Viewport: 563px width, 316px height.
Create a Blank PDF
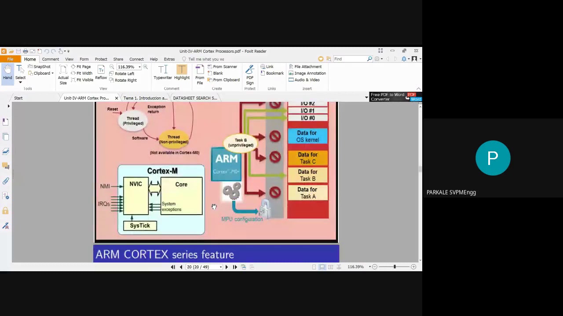(x=215, y=73)
